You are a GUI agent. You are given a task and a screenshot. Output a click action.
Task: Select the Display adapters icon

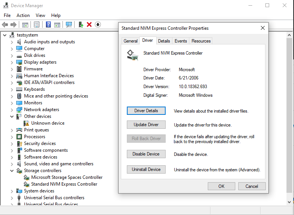click(19, 62)
